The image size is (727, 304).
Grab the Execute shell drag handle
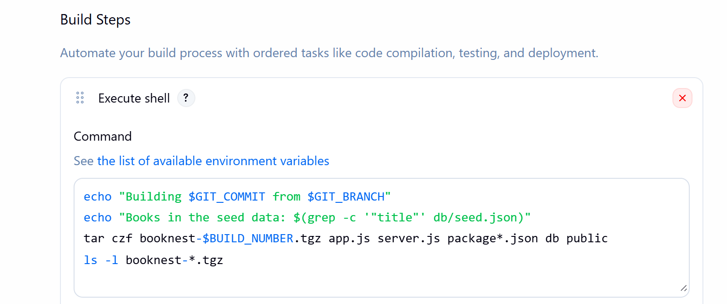[80, 98]
